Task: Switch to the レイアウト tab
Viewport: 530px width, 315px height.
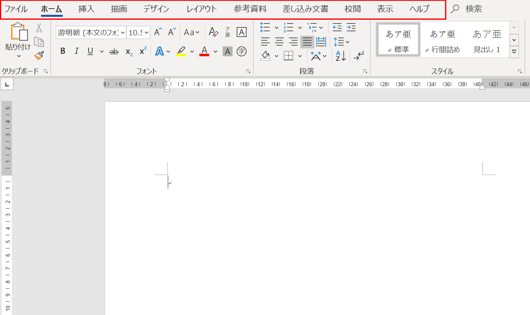Action: pyautogui.click(x=202, y=9)
